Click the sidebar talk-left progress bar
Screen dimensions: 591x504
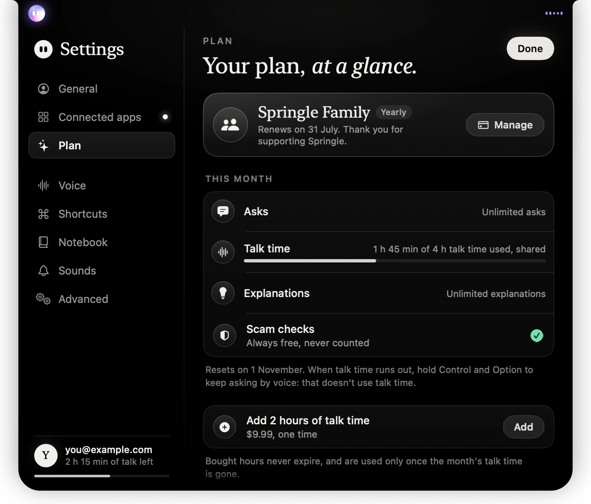(x=102, y=476)
